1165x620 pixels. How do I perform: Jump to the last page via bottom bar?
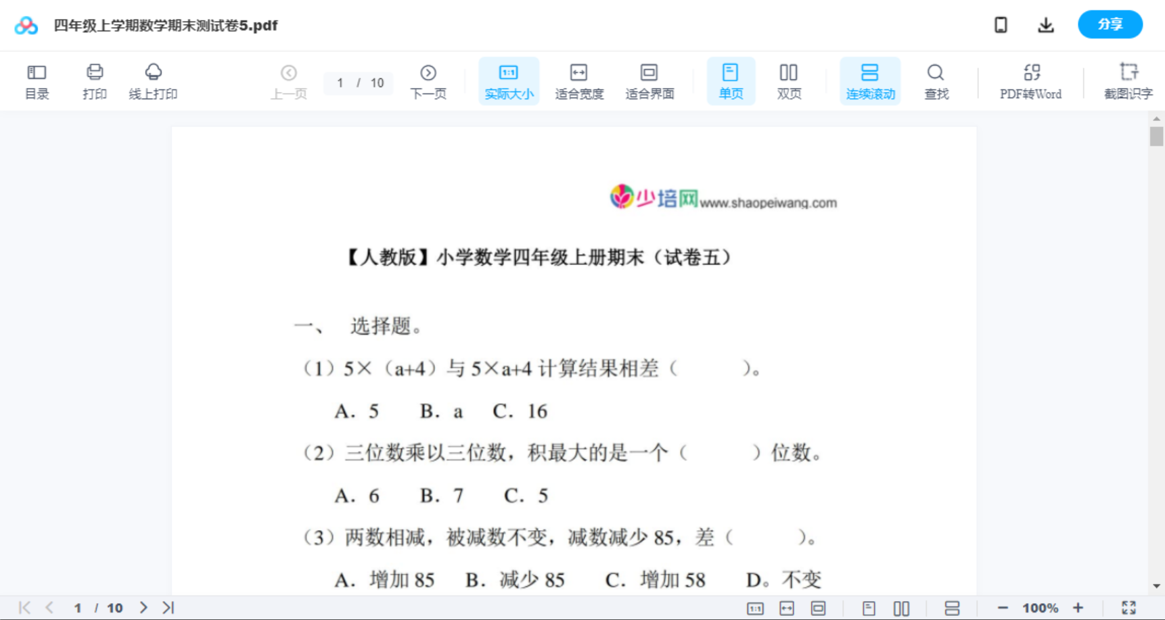coord(168,607)
